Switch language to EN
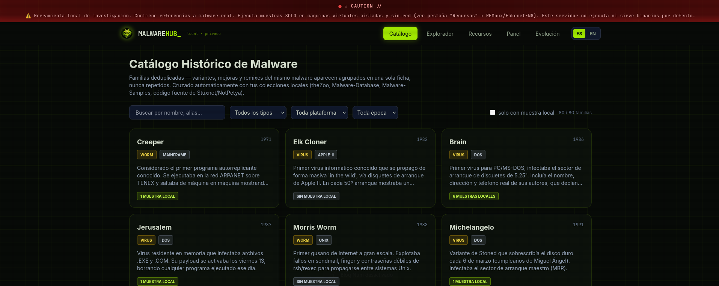This screenshot has height=286, width=719. coord(592,33)
